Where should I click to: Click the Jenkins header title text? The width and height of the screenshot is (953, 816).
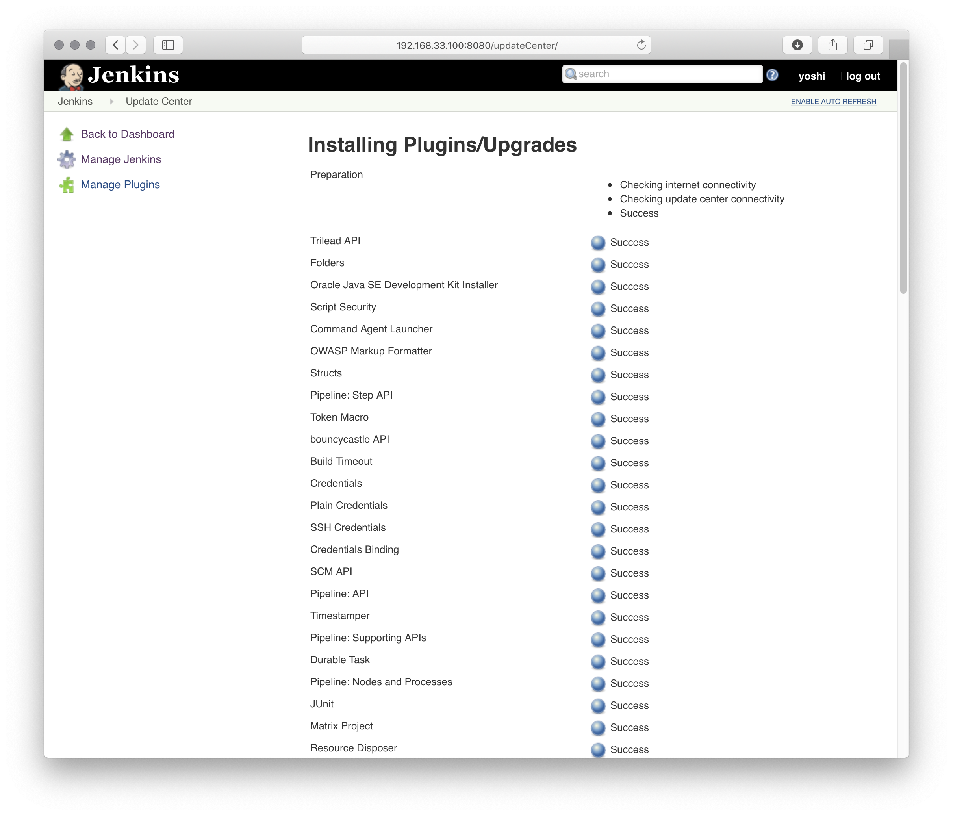(x=133, y=75)
